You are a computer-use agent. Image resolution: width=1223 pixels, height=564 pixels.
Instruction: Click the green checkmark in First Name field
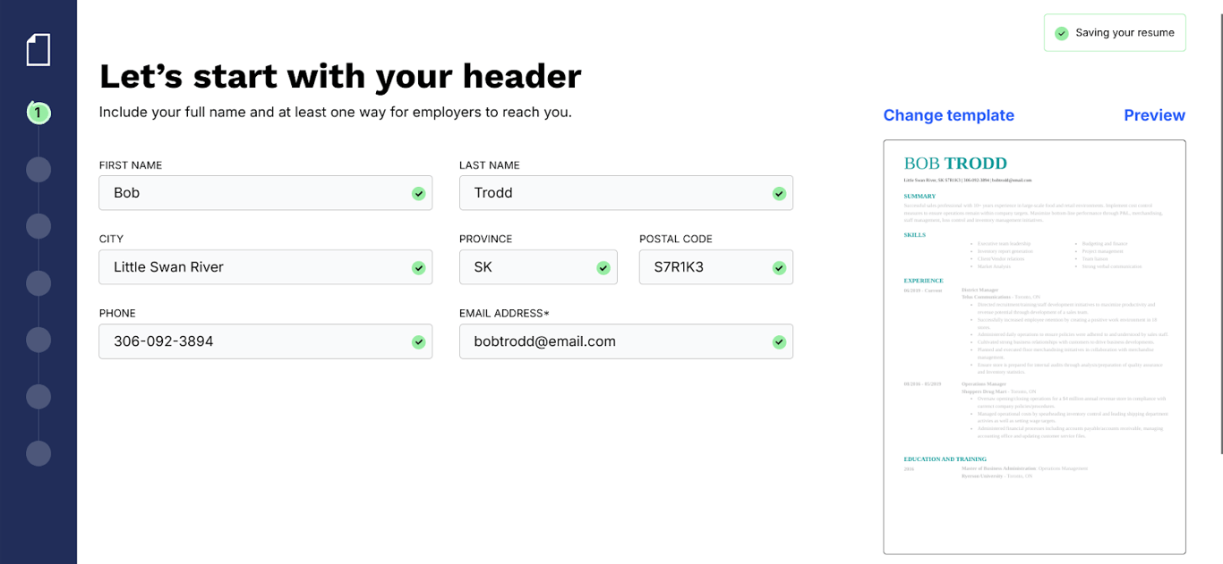coord(418,193)
